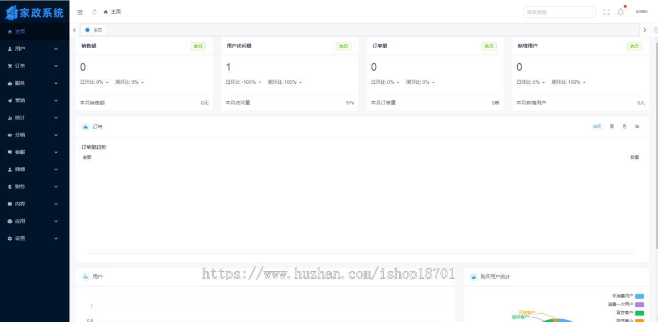Expand the 订单 menu chevron
This screenshot has width=658, height=322.
coord(56,66)
